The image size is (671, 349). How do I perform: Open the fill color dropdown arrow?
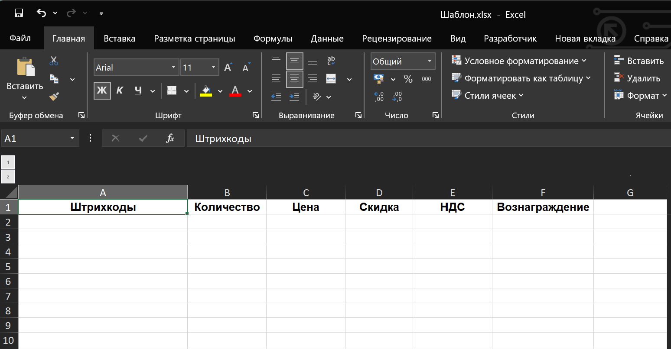click(x=220, y=91)
